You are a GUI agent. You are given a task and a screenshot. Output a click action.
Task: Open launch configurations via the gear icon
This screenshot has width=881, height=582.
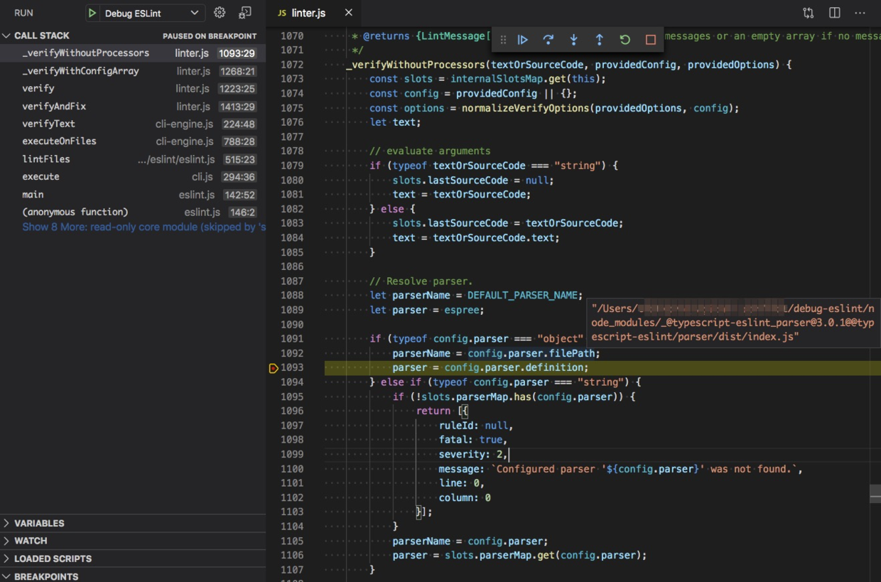pos(220,12)
